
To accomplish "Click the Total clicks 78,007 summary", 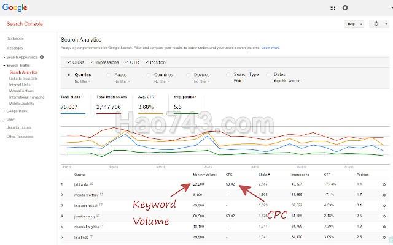I will coord(72,104).
